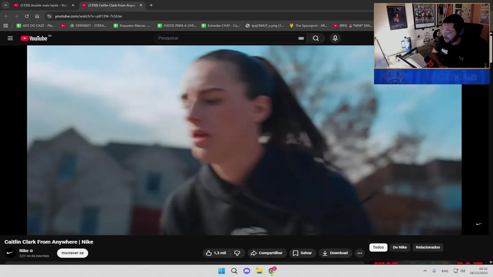This screenshot has height=277, width=493.
Task: Open the Entradas CHAT bookmark
Action: [x=221, y=25]
